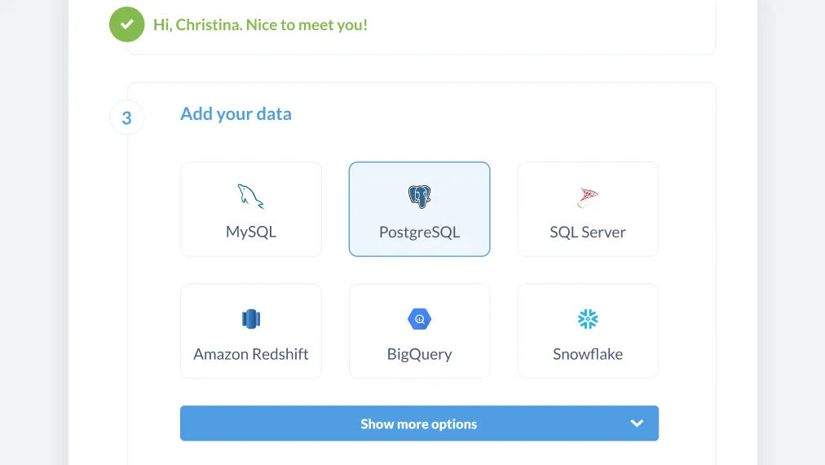Click the green checkmark completed-step icon
The height and width of the screenshot is (465, 825).
tap(127, 24)
